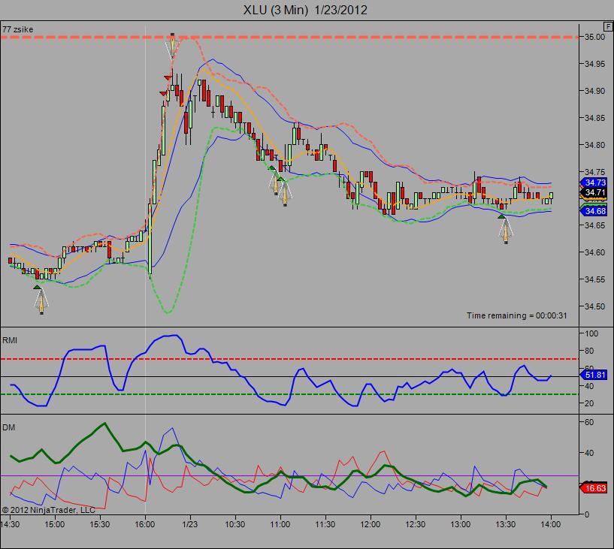Click the lower red triangle marker after 16:00
614x549 pixels.
(163, 94)
